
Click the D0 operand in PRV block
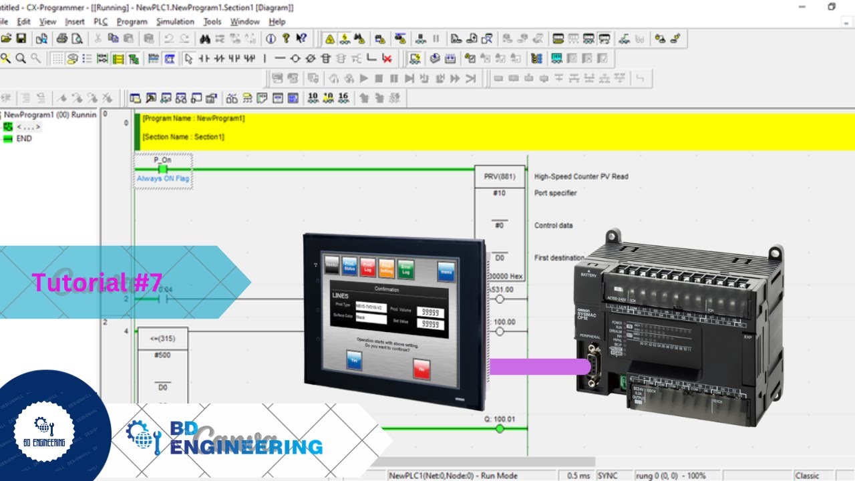499,257
